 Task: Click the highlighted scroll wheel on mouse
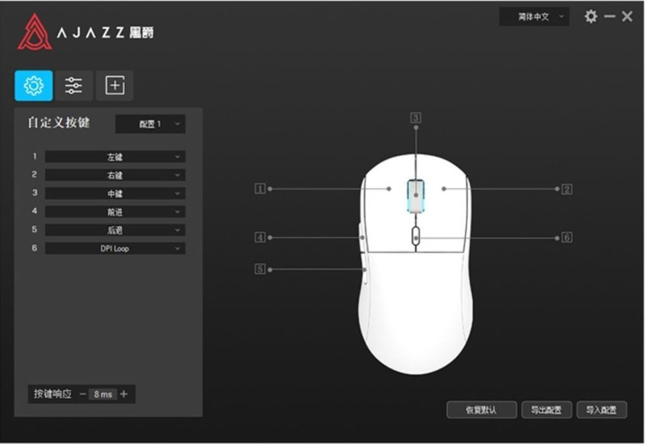point(416,196)
